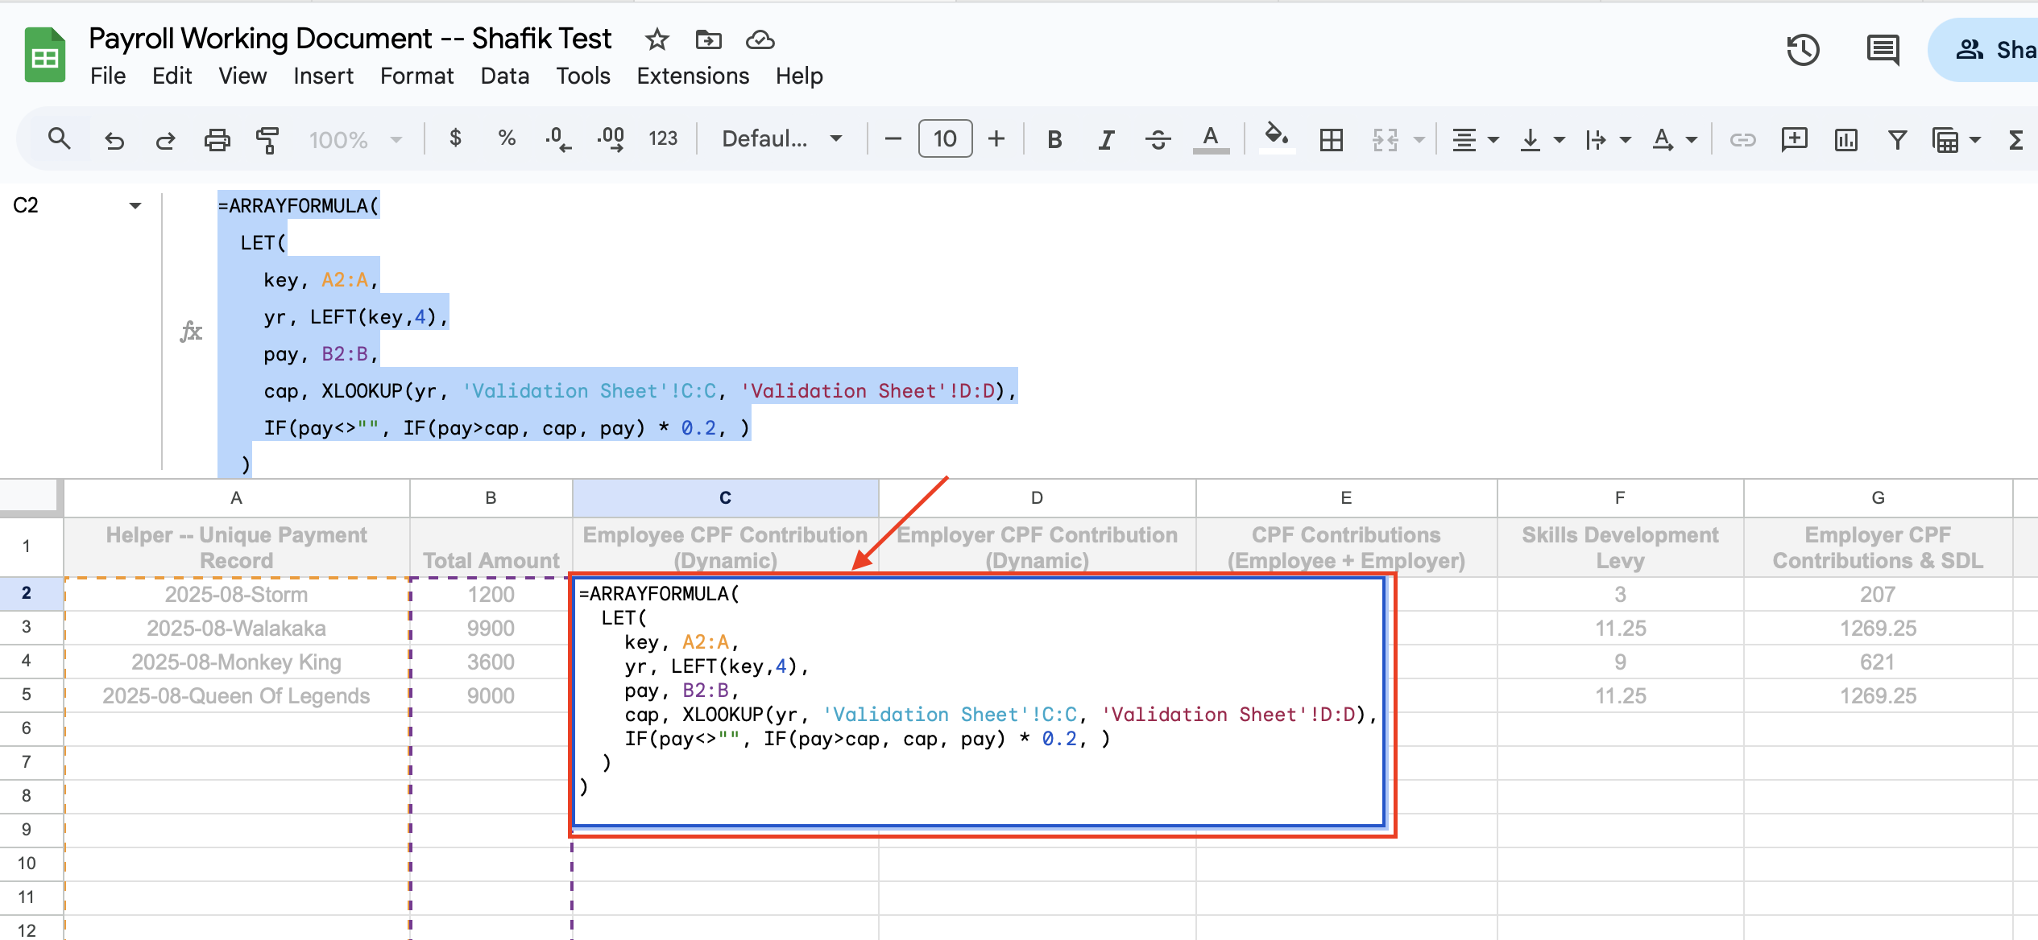This screenshot has height=940, width=2038.
Task: Undo the last action
Action: point(114,140)
